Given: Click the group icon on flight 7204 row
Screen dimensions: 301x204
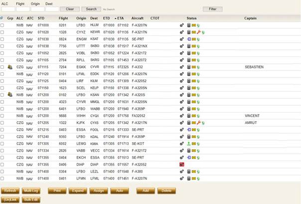Looking at the screenshot, I should click(x=10, y=67).
